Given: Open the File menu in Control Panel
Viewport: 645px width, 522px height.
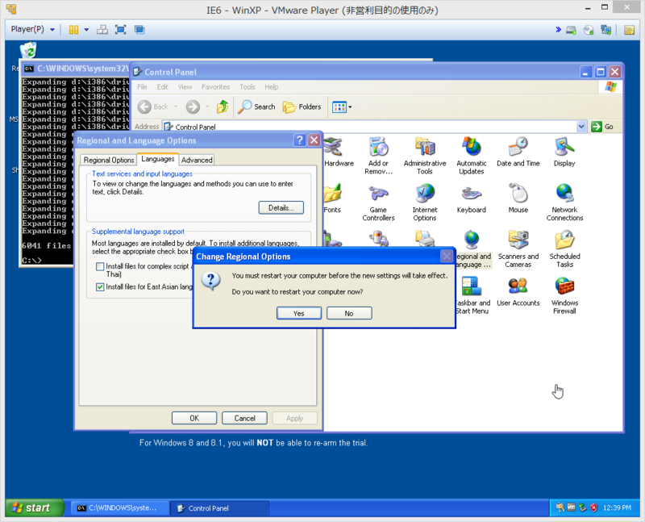Looking at the screenshot, I should click(142, 87).
